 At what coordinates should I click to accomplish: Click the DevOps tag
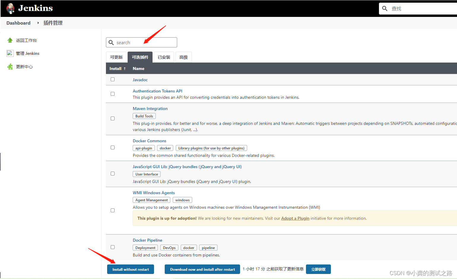click(169, 248)
